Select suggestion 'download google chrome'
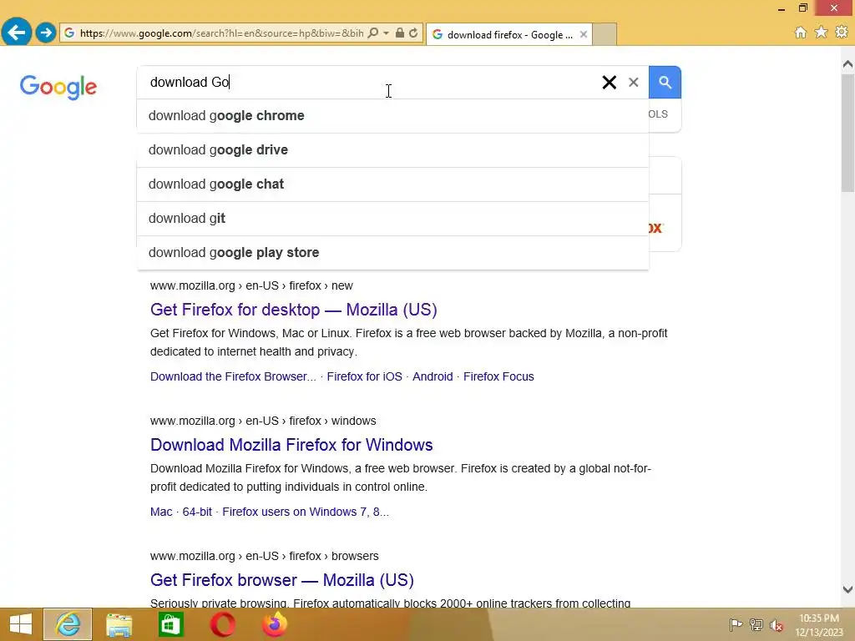The image size is (855, 641). (x=392, y=115)
